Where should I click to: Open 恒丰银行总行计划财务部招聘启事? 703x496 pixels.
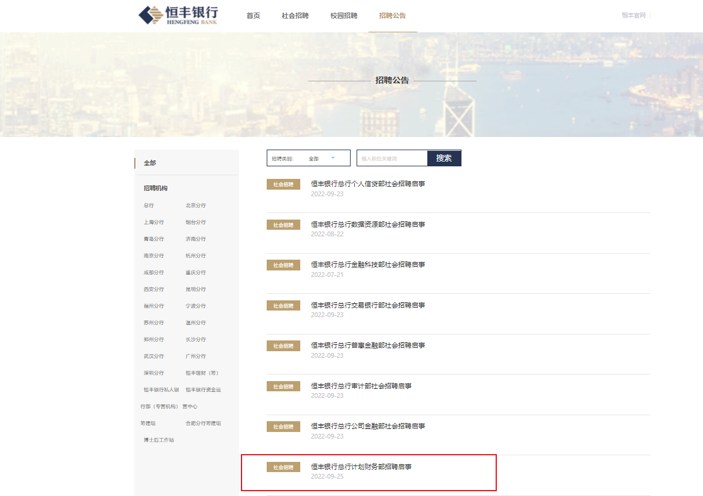tap(361, 467)
